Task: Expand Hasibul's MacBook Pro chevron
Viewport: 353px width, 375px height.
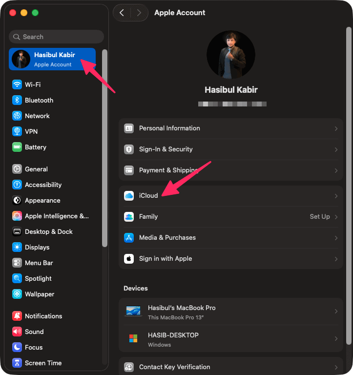Action: 336,311
